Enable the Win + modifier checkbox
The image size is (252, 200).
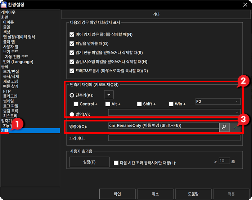click(171, 104)
